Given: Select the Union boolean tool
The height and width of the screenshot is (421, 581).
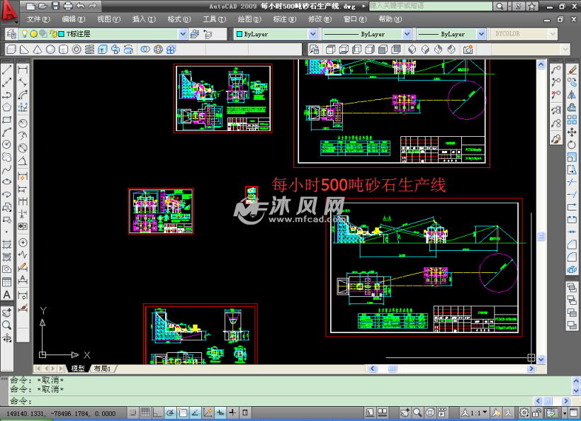Looking at the screenshot, I should click(x=145, y=50).
